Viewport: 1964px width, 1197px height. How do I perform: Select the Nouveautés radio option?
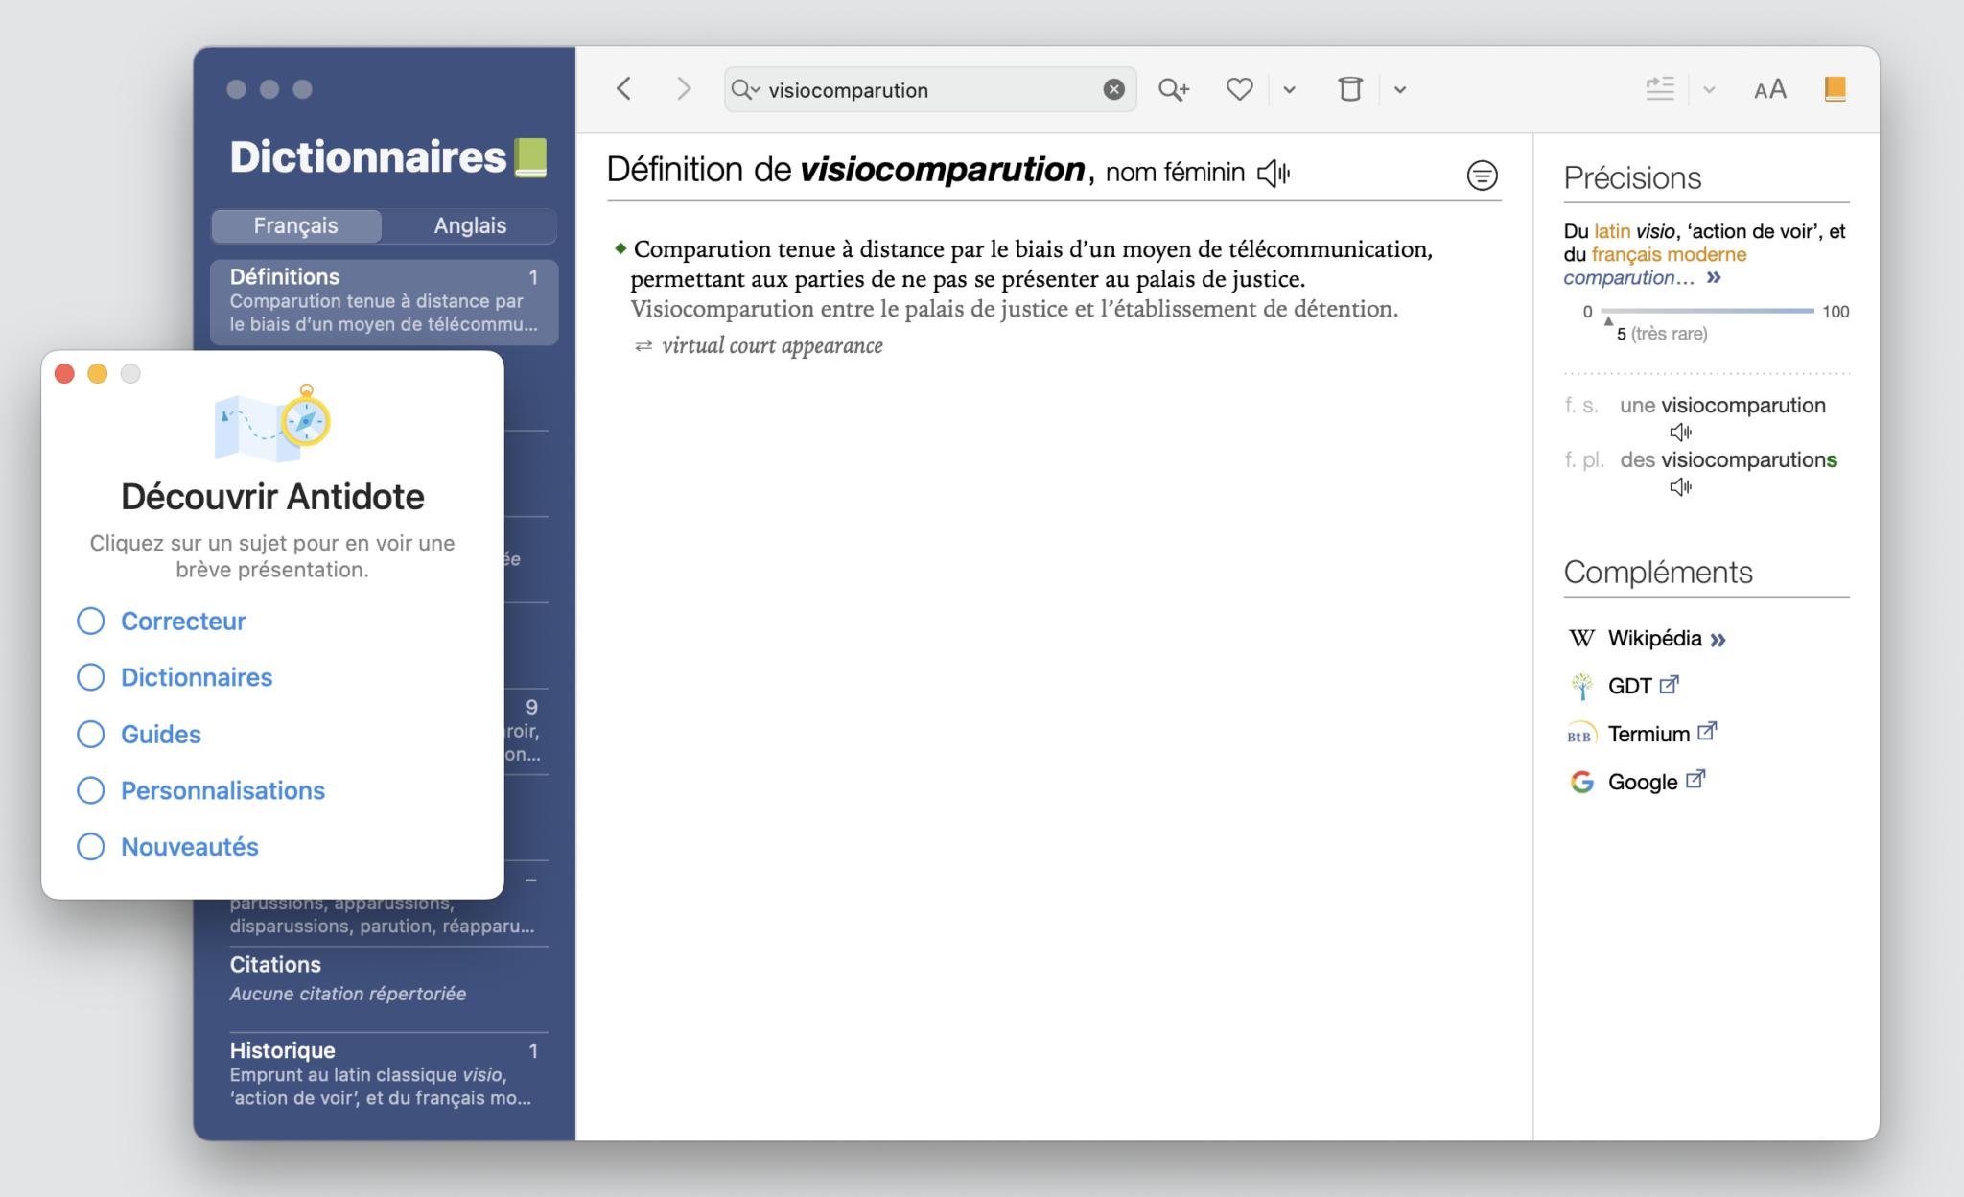click(x=91, y=847)
